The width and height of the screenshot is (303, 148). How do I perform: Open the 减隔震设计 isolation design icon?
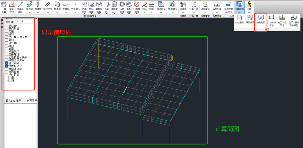(114, 4)
